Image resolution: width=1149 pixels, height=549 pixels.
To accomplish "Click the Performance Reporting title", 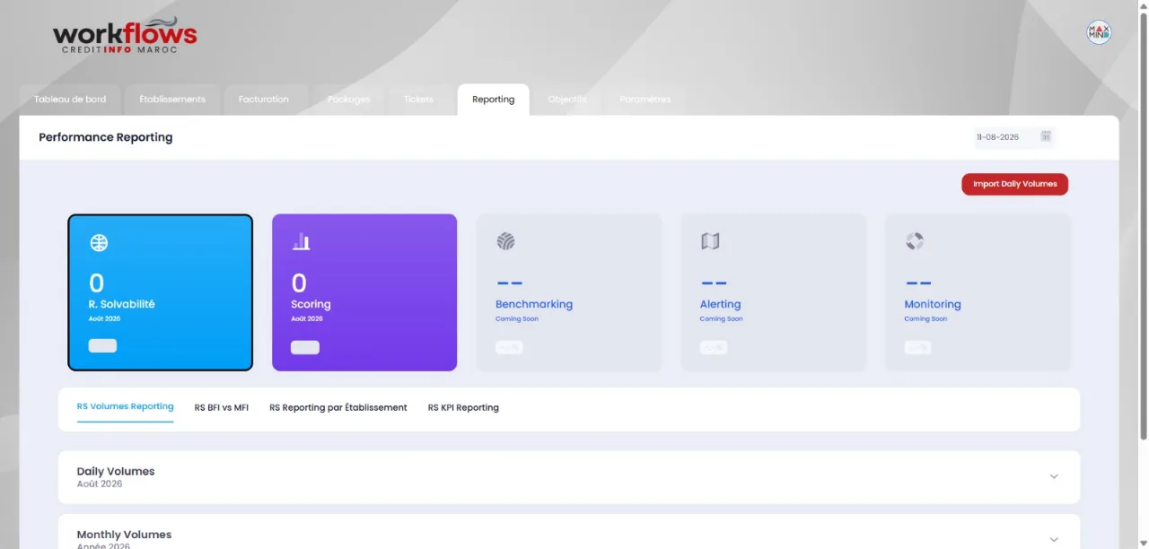I will [106, 137].
